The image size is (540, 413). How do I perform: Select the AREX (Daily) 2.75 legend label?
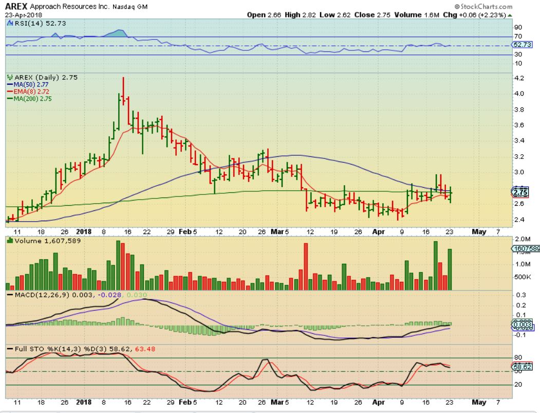(x=46, y=77)
